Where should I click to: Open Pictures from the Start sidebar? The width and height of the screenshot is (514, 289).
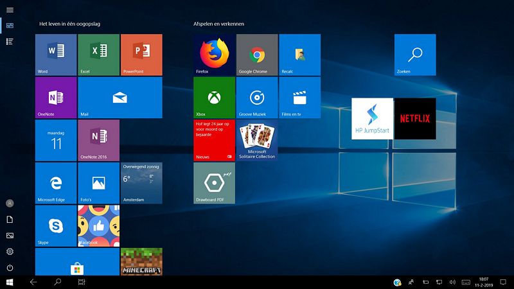point(10,236)
